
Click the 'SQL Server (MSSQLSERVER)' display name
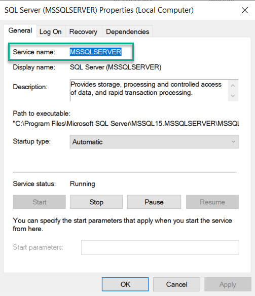coord(116,67)
